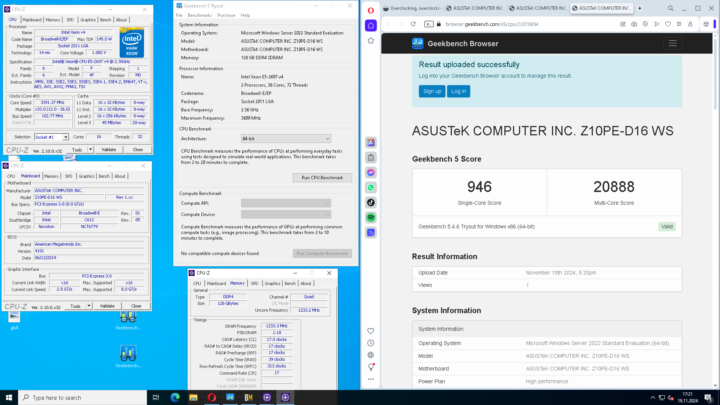Click the taskbar clock showing 17:21
This screenshot has height=405, width=720.
click(687, 397)
